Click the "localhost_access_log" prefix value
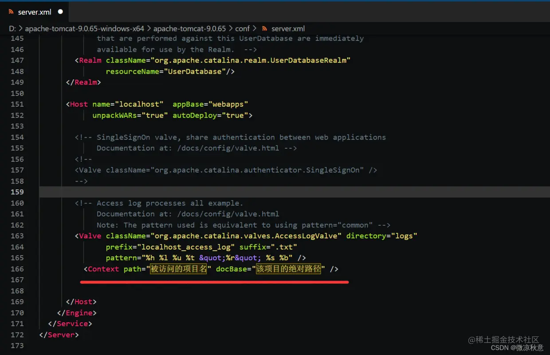Image resolution: width=550 pixels, height=355 pixels. (186, 247)
